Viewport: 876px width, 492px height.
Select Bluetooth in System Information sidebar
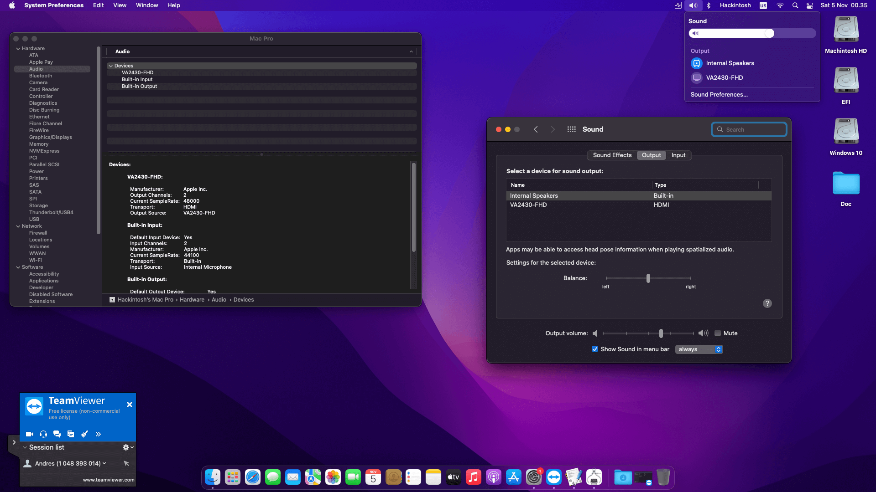click(x=41, y=76)
